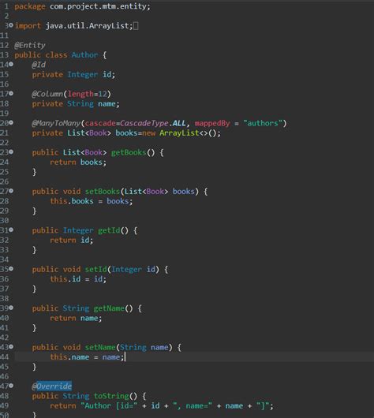
Task: Click the length=12 attribute
Action: pos(88,94)
